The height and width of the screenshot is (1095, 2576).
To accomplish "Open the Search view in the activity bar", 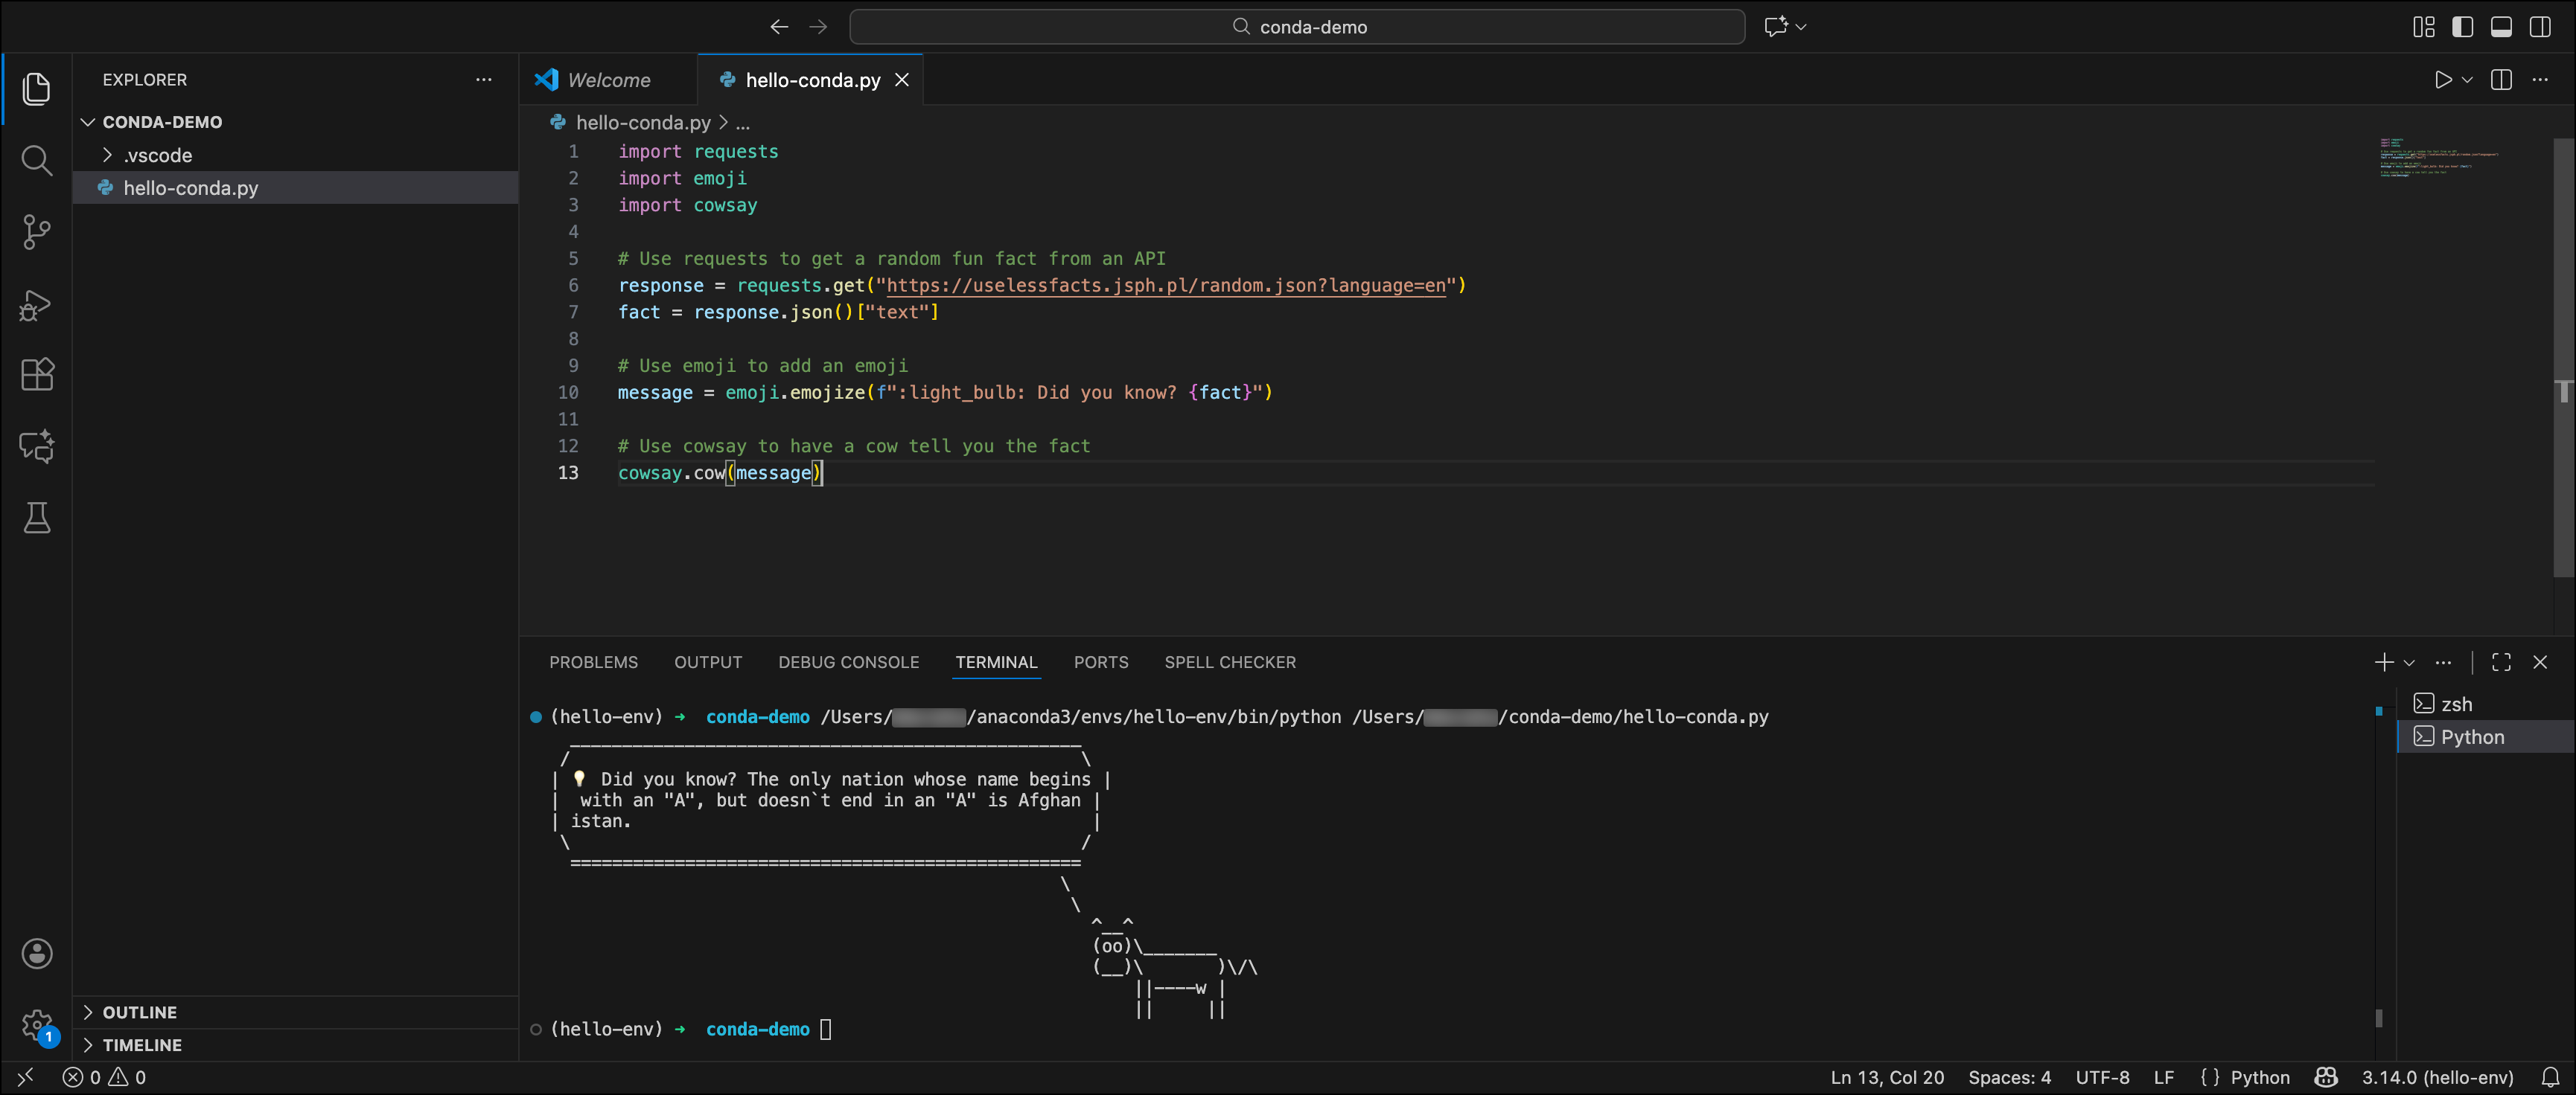I will click(37, 160).
